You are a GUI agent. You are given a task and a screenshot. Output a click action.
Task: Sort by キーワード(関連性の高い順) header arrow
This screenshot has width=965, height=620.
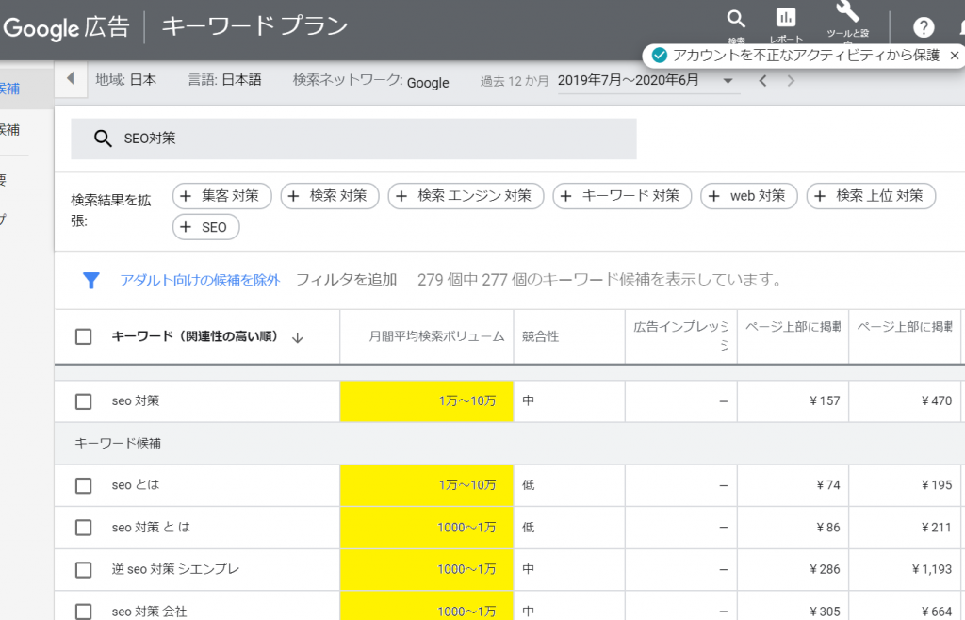pos(297,337)
